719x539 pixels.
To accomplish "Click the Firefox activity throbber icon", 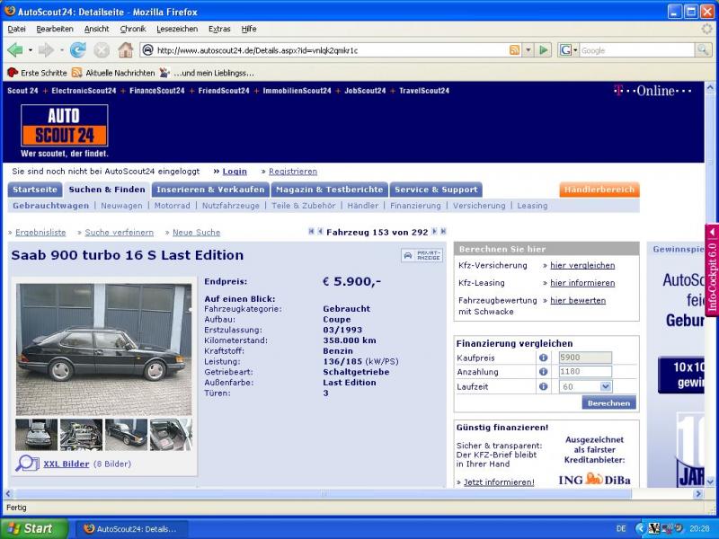I will click(x=707, y=29).
